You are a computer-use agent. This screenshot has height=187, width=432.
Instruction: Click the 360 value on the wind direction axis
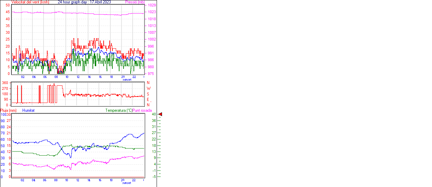point(5,83)
